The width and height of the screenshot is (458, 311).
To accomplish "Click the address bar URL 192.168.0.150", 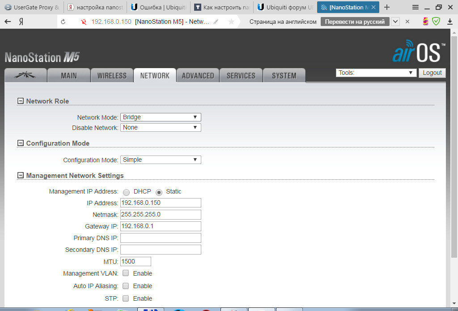I will tap(111, 22).
